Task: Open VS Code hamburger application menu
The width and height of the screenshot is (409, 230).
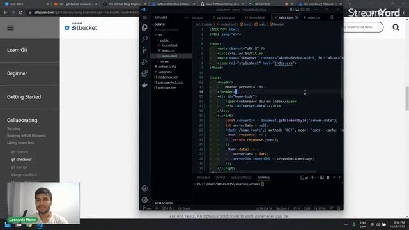Action: point(144,17)
